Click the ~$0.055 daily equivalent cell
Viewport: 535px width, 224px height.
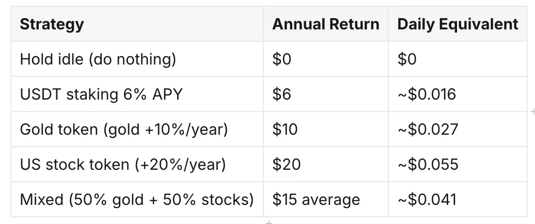pyautogui.click(x=458, y=164)
